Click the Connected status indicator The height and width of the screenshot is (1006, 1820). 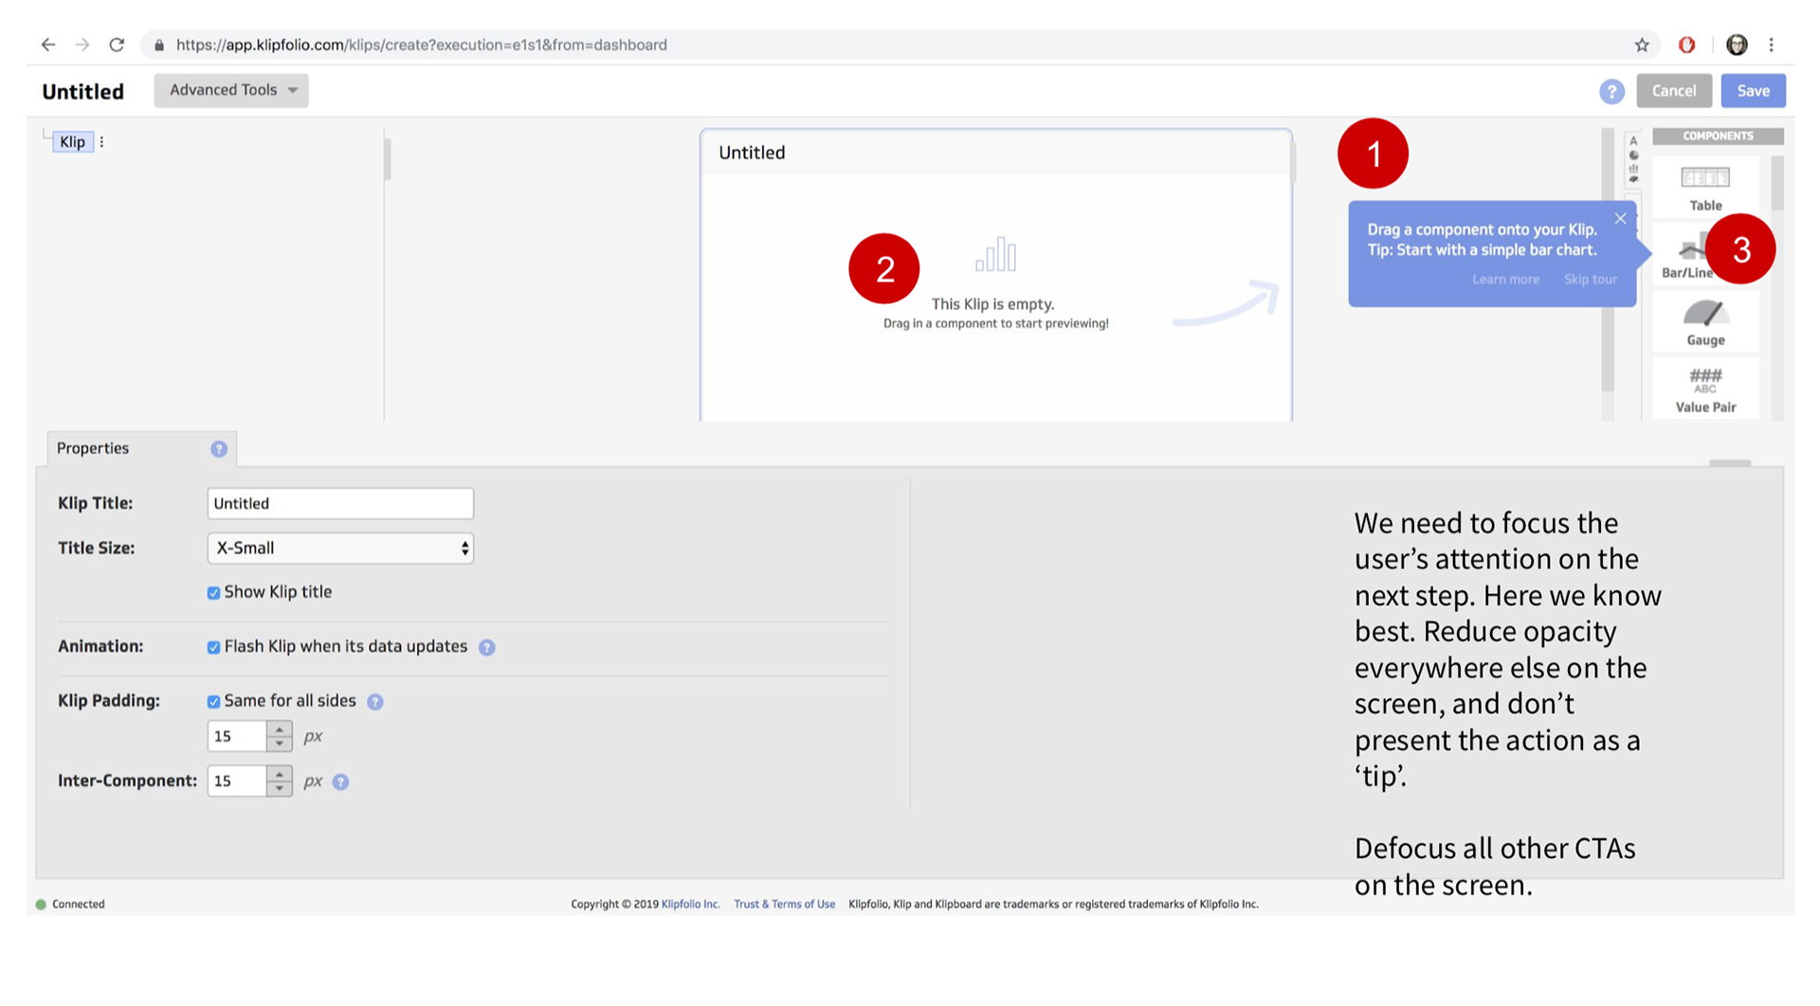click(x=70, y=905)
